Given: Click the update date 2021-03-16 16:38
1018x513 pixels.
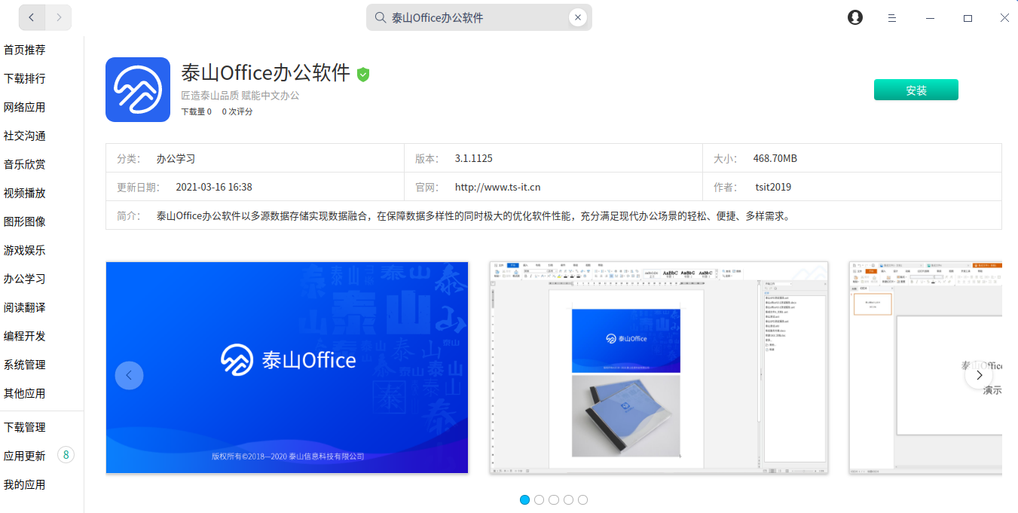Looking at the screenshot, I should tap(214, 187).
